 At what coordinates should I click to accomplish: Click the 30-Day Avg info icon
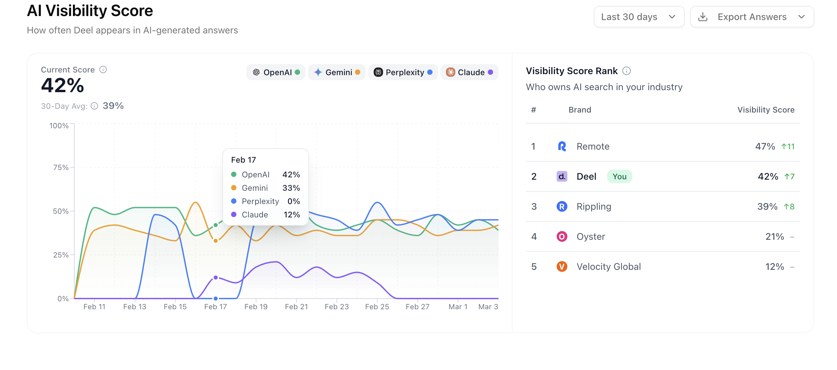(95, 106)
